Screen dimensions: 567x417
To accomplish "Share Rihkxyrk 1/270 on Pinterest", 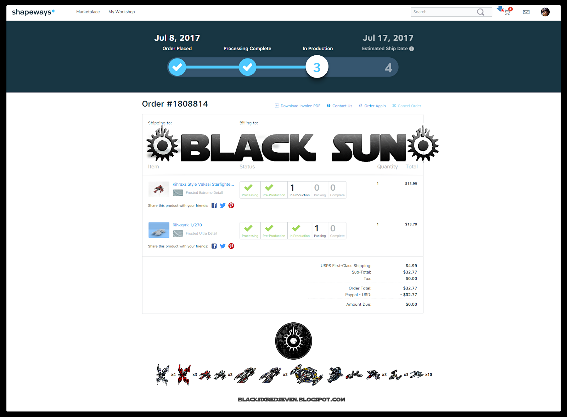I will 231,246.
